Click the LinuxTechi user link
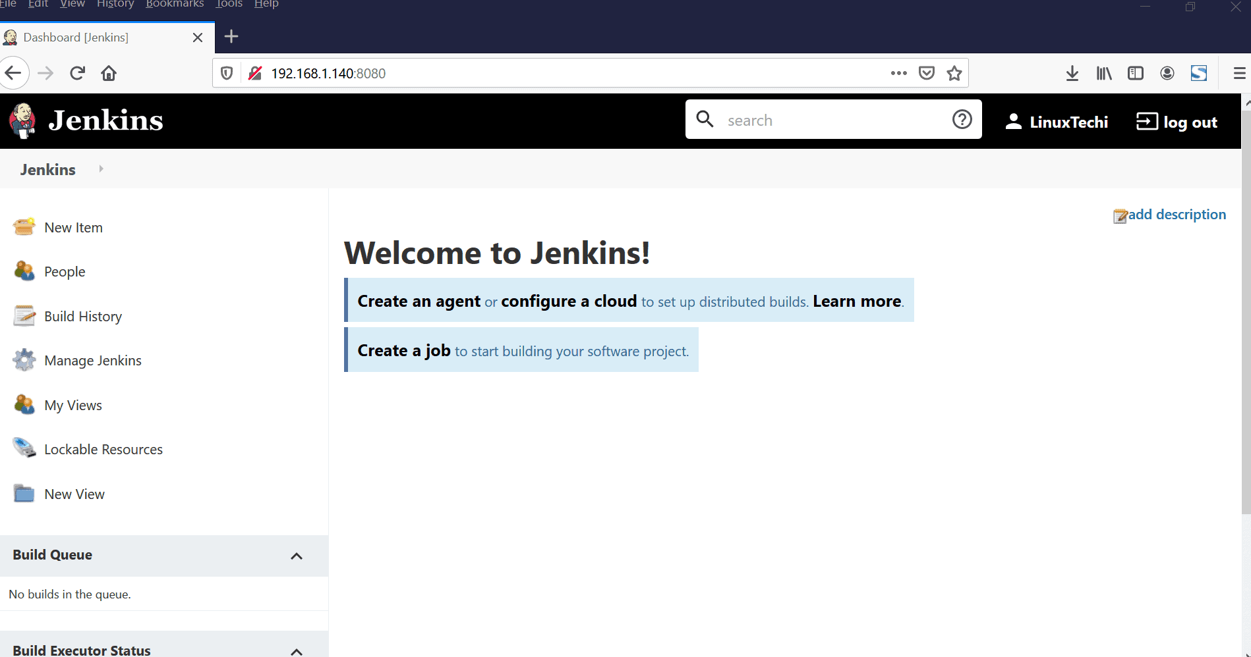This screenshot has width=1251, height=657. point(1068,122)
